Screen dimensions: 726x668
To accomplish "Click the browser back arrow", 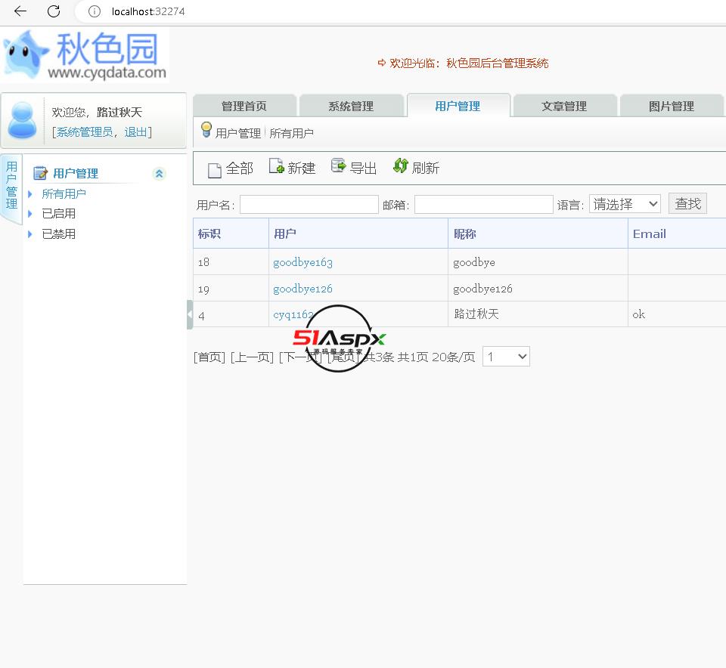I will tap(20, 11).
